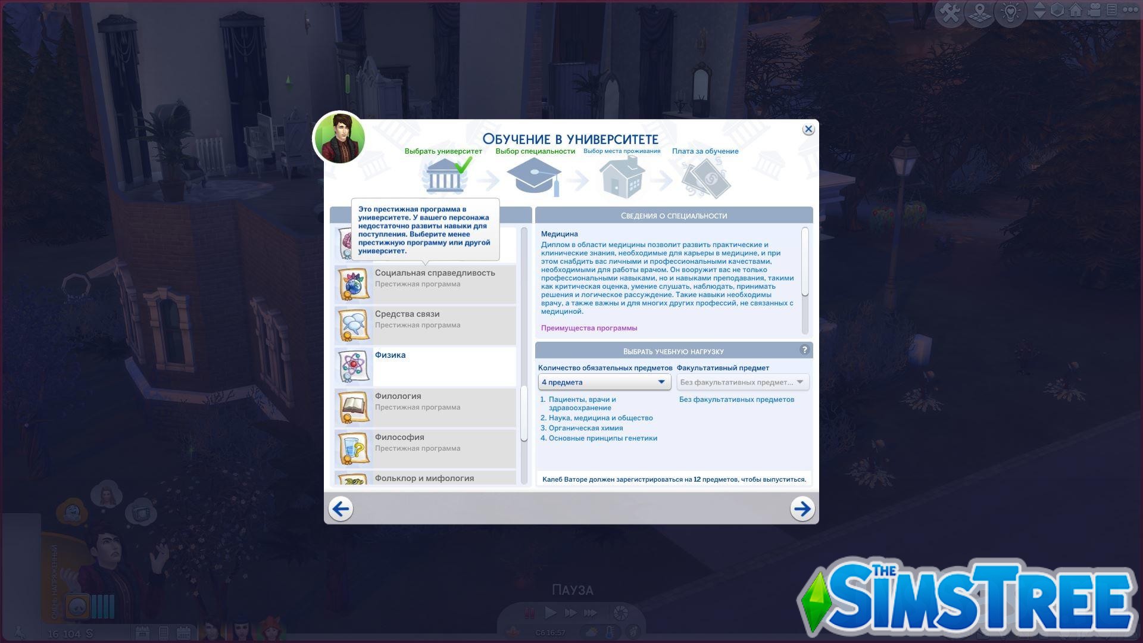
Task: Open the world map travel icon
Action: pyautogui.click(x=980, y=12)
